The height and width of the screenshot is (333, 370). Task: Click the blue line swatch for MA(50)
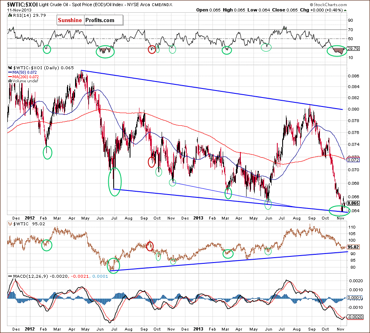[x=10, y=72]
